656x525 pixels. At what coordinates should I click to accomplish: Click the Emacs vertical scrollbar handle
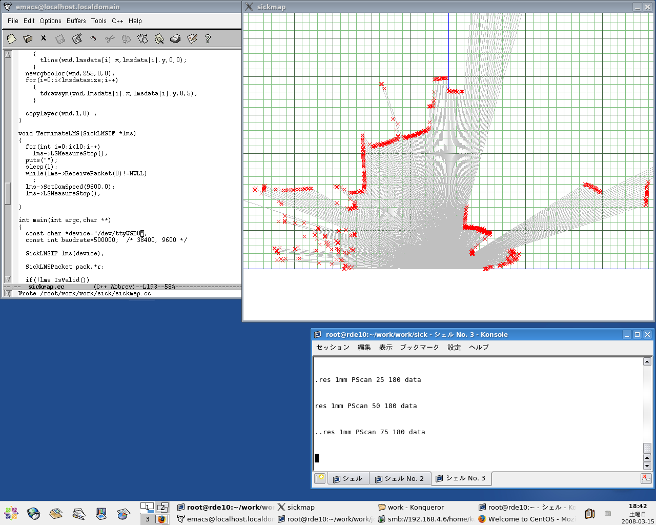point(8,193)
